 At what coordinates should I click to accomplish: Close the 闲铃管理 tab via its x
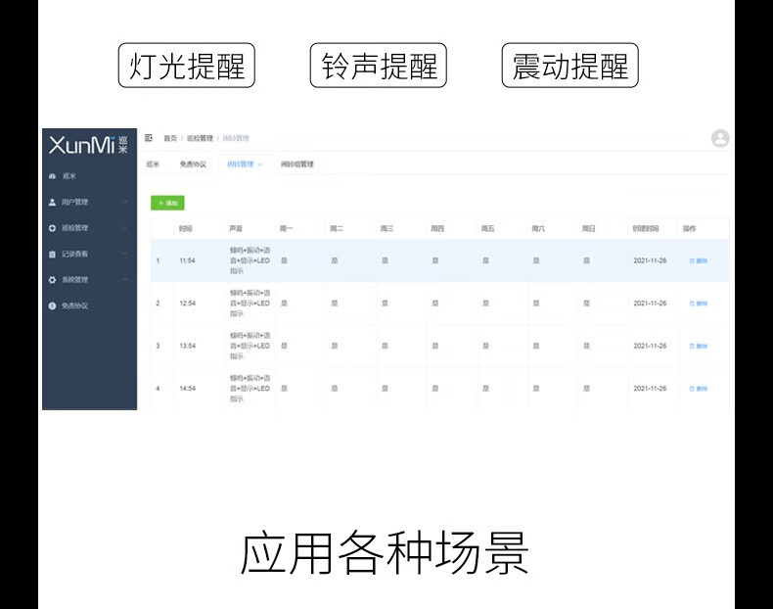point(260,164)
